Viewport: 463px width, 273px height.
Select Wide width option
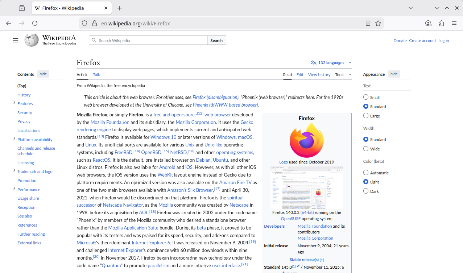pyautogui.click(x=366, y=149)
